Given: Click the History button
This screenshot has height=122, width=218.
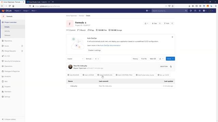Looking at the screenshot, I should pyautogui.click(x=135, y=59).
